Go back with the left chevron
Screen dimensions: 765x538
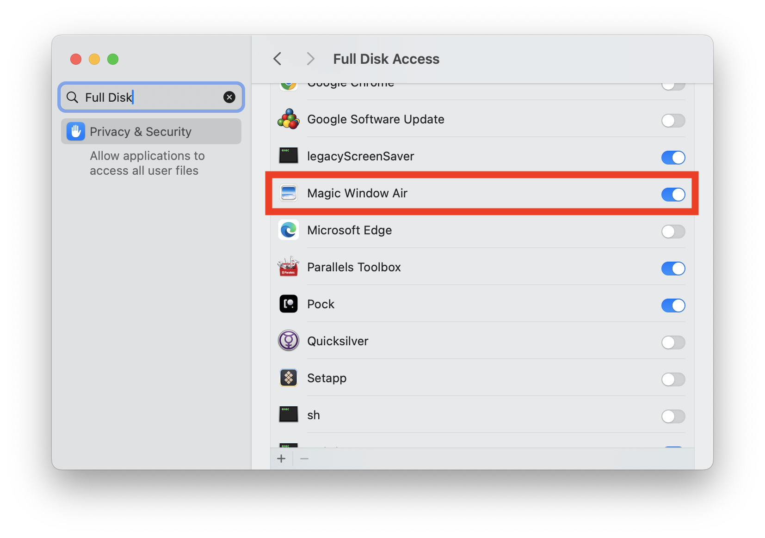(278, 59)
